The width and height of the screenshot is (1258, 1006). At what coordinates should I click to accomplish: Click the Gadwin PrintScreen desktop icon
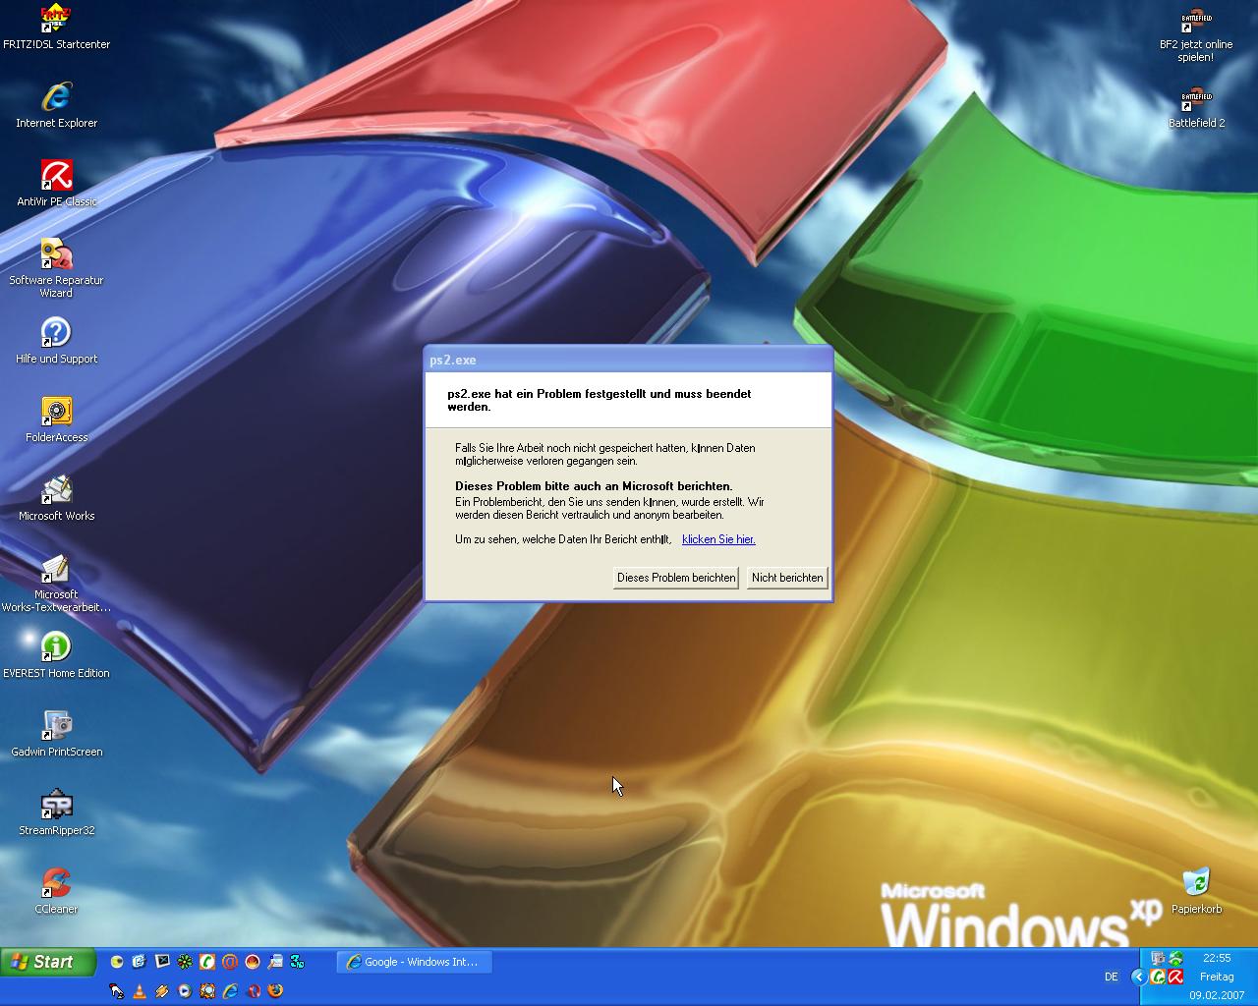(x=56, y=734)
